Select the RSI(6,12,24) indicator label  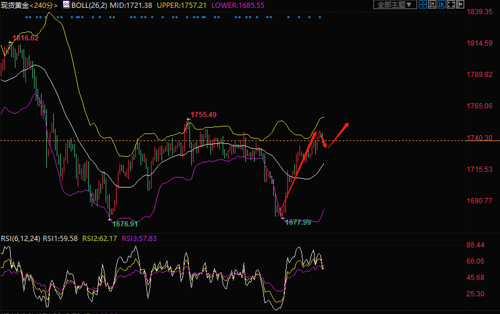coord(20,239)
